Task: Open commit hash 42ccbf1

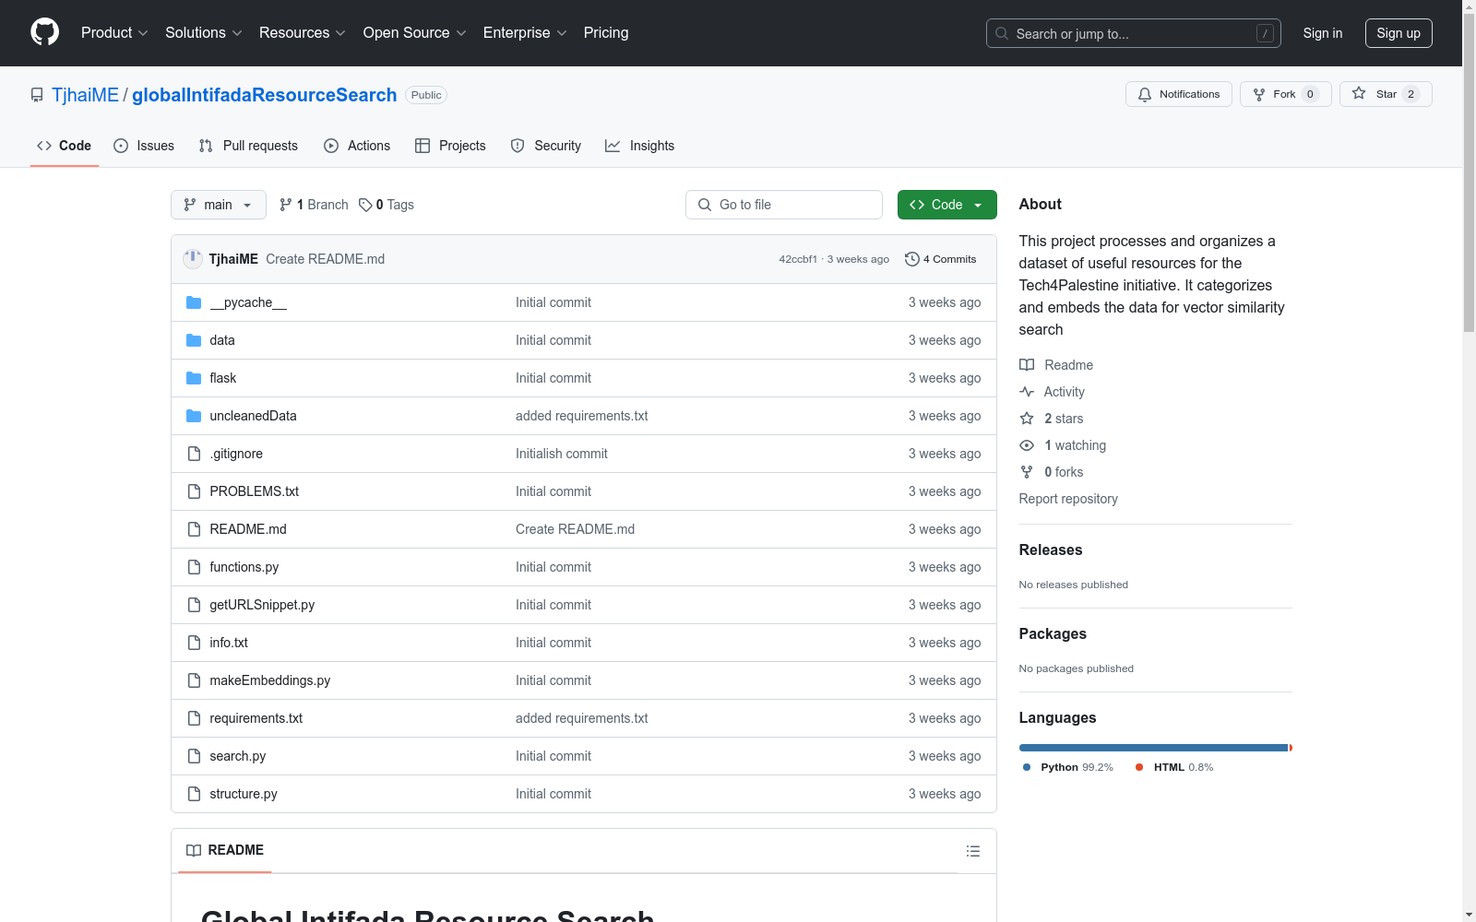Action: click(x=798, y=259)
